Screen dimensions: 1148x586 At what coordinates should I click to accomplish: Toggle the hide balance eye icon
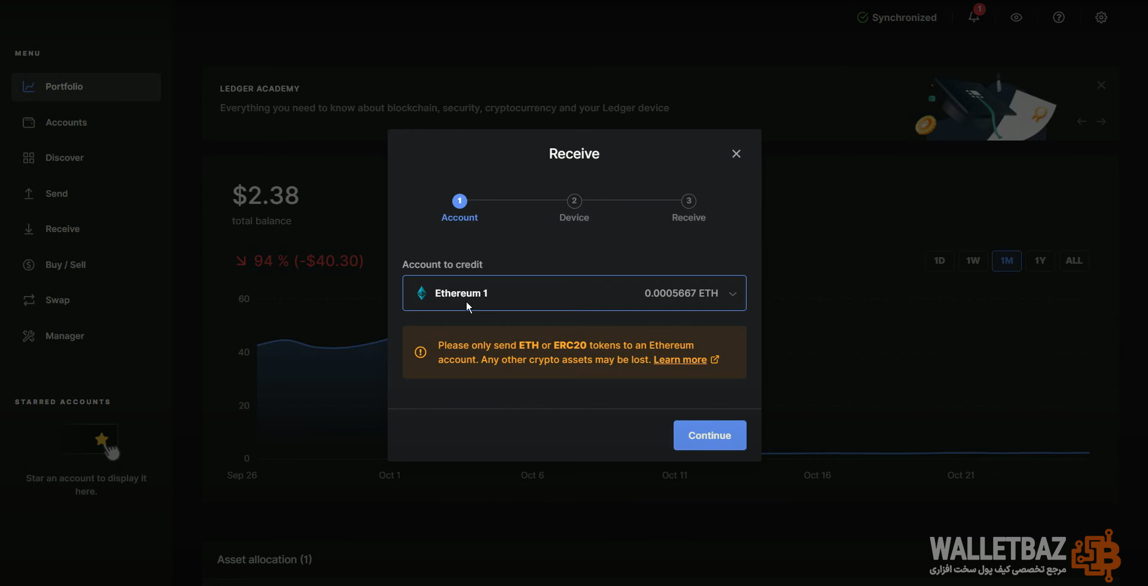point(1016,17)
